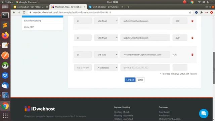Image resolution: width=215 pixels, height=121 pixels.
Task: Open the Dashboard footer link
Action: pos(164,112)
